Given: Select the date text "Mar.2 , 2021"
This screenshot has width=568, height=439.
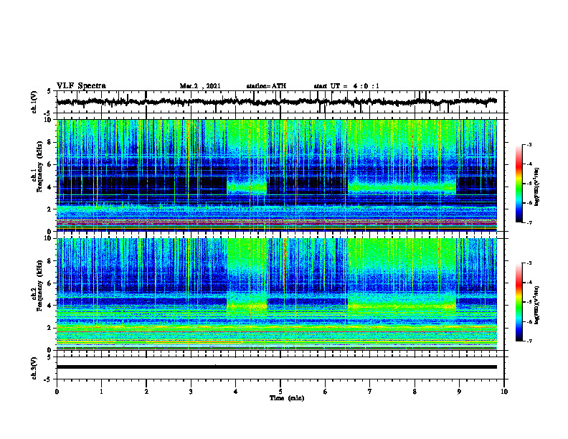Looking at the screenshot, I should (200, 86).
